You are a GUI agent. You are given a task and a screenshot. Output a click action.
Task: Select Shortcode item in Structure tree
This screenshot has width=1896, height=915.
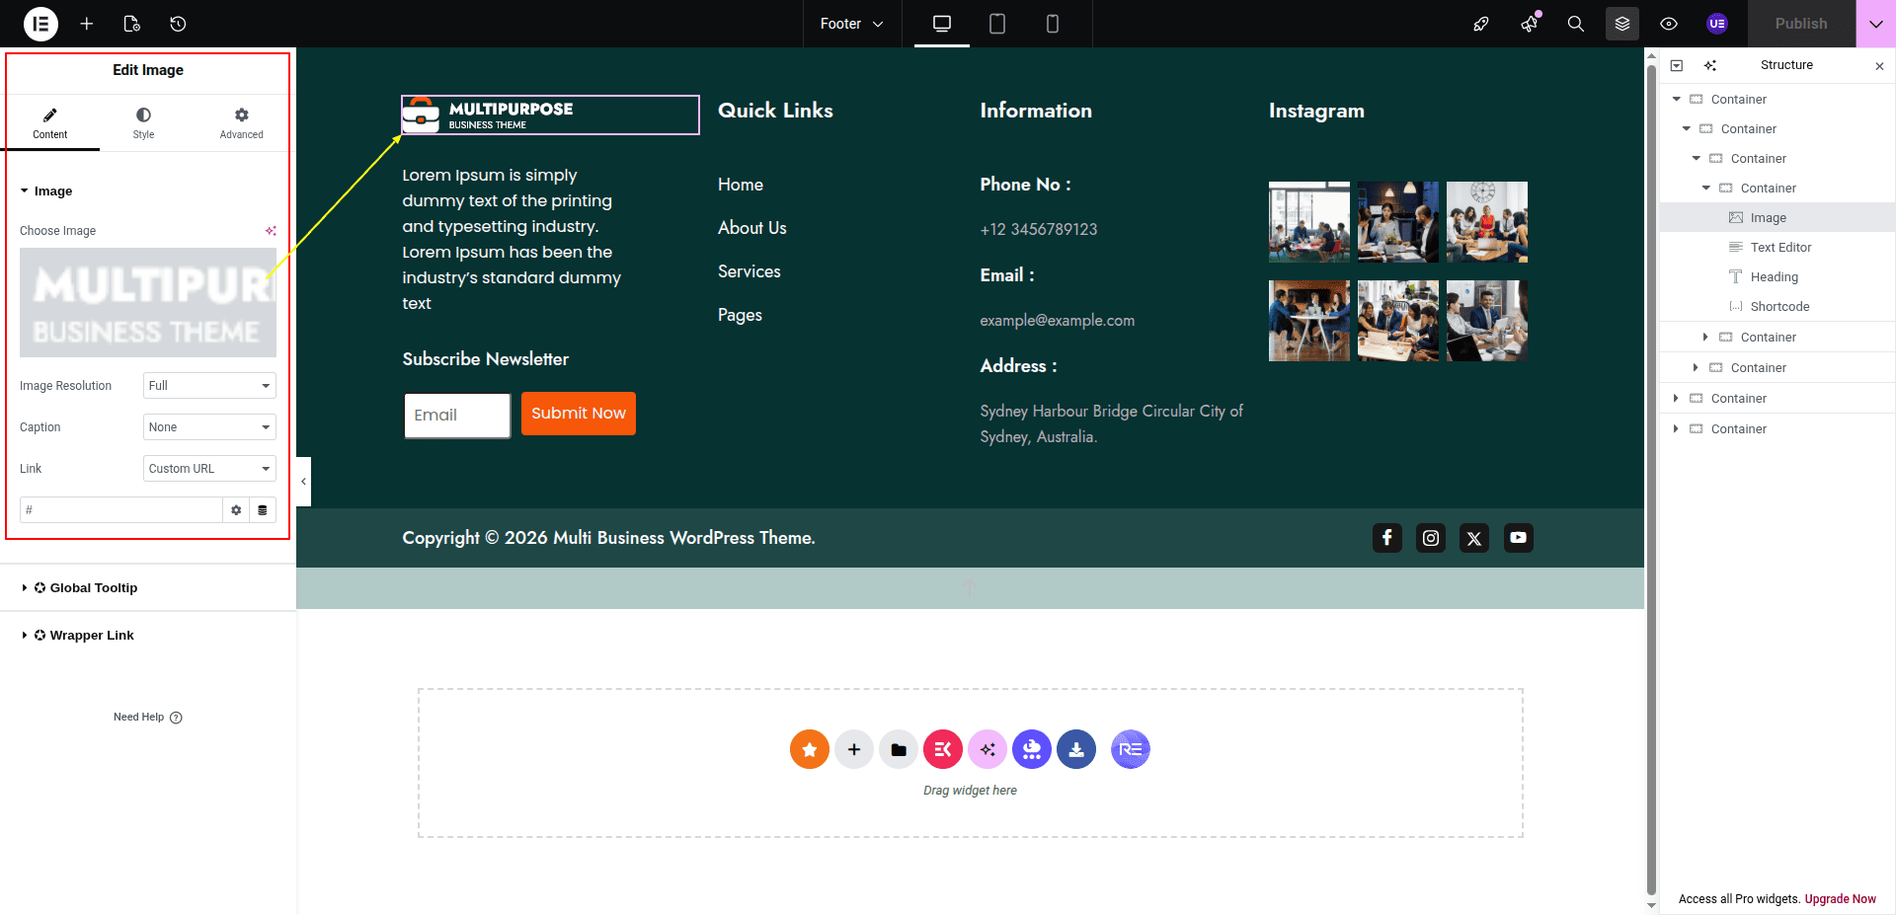point(1777,307)
